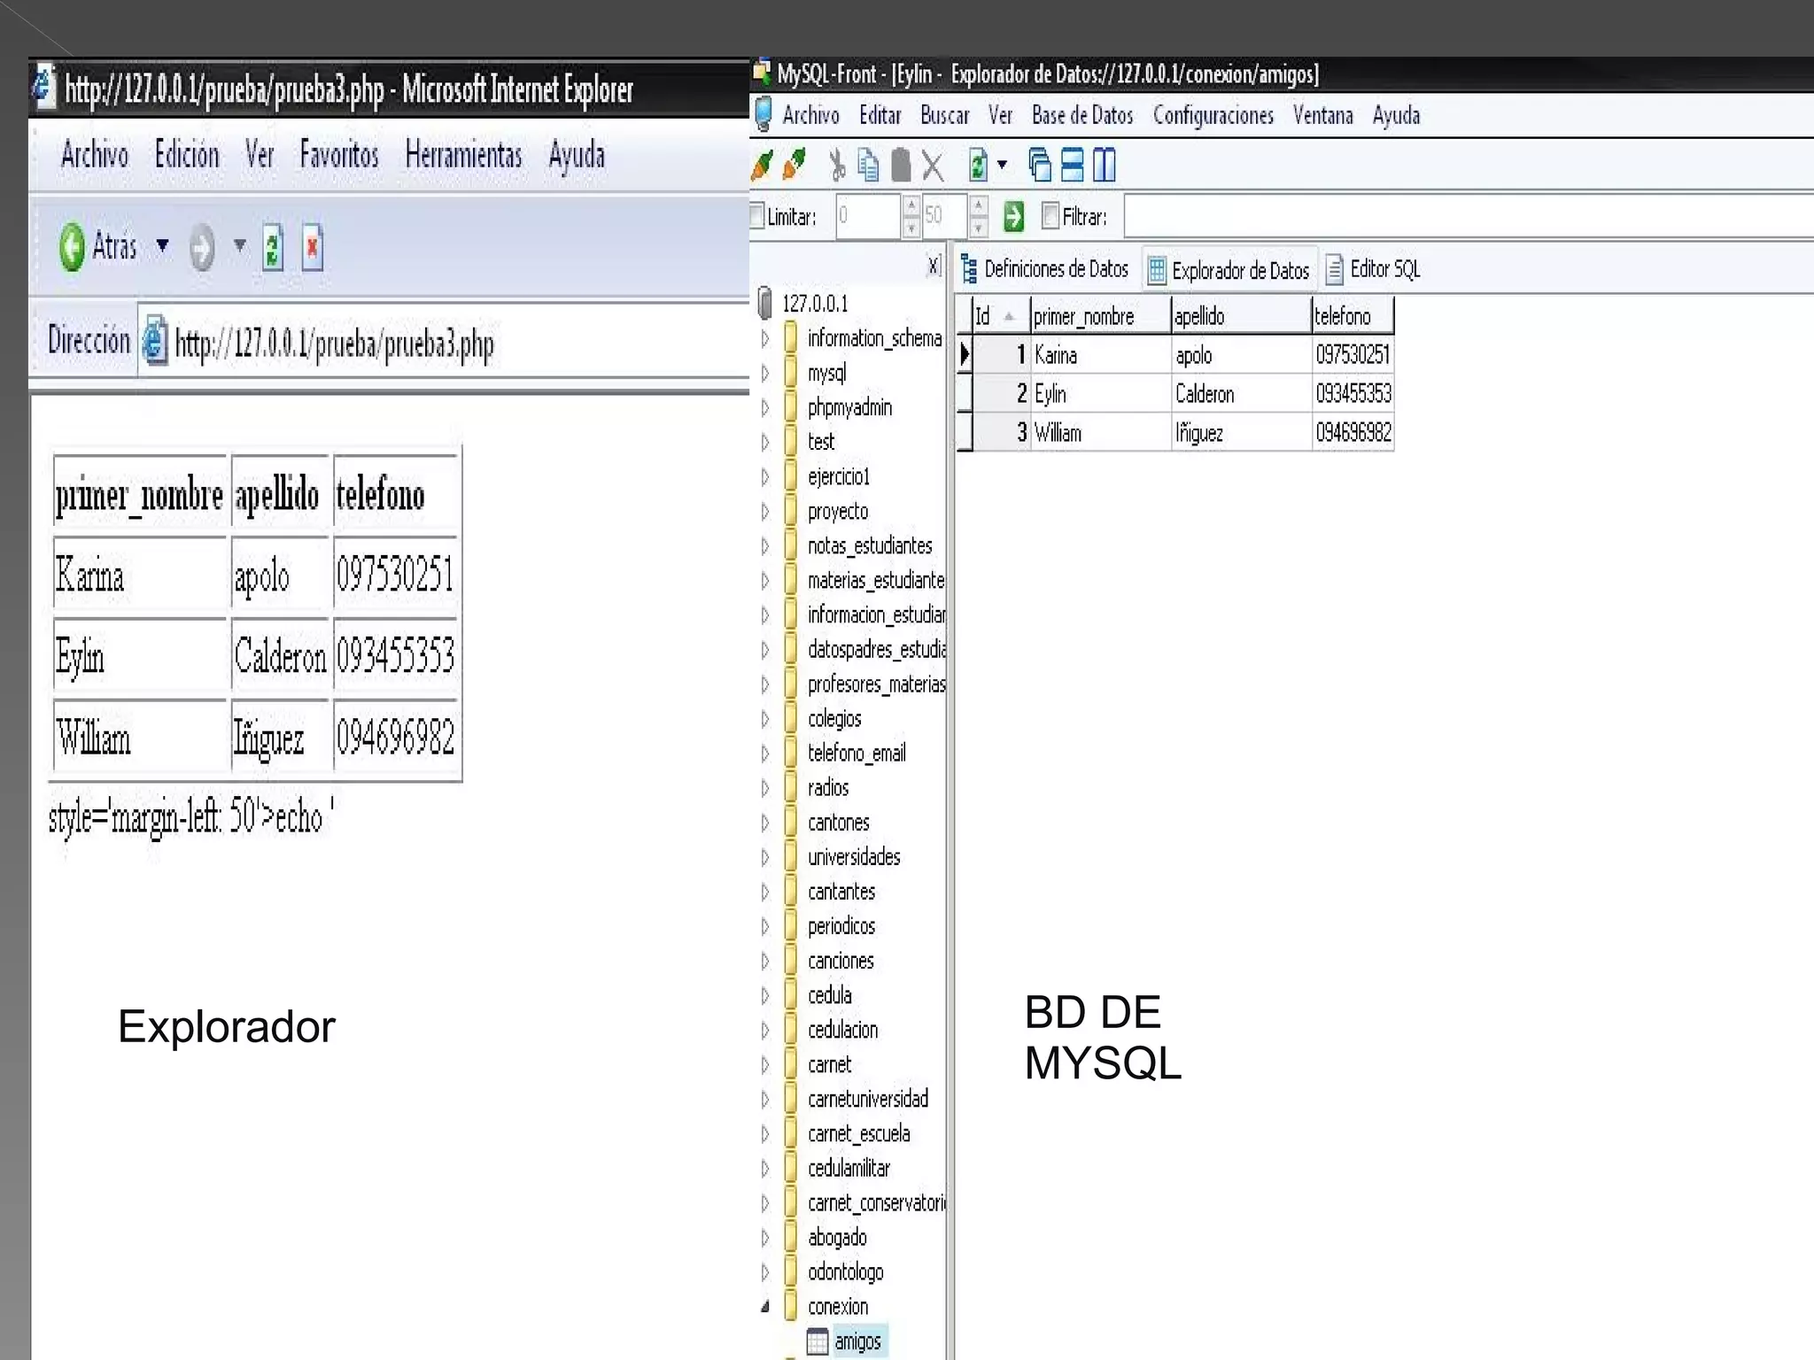Switch to Editor SQL tab
This screenshot has height=1360, width=1814.
pyautogui.click(x=1374, y=269)
